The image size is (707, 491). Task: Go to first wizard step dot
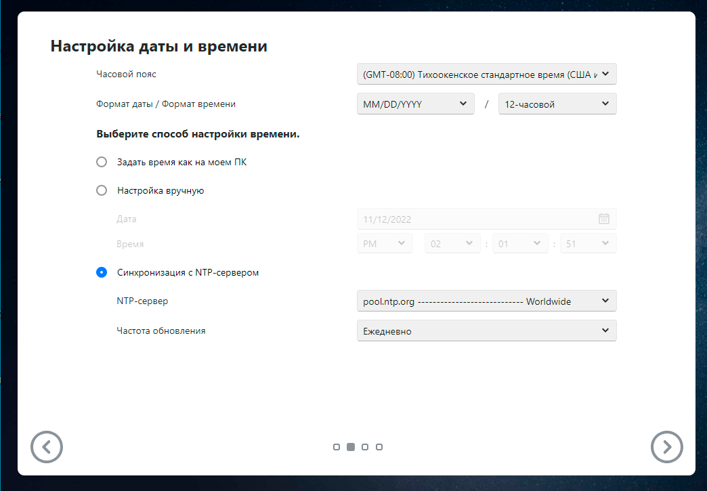[337, 447]
